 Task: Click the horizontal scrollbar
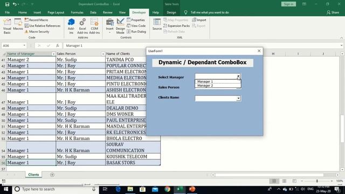pyautogui.click(x=270, y=175)
